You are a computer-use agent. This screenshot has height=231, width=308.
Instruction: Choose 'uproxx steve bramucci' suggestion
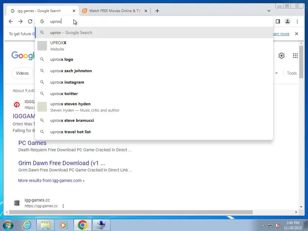click(154, 120)
